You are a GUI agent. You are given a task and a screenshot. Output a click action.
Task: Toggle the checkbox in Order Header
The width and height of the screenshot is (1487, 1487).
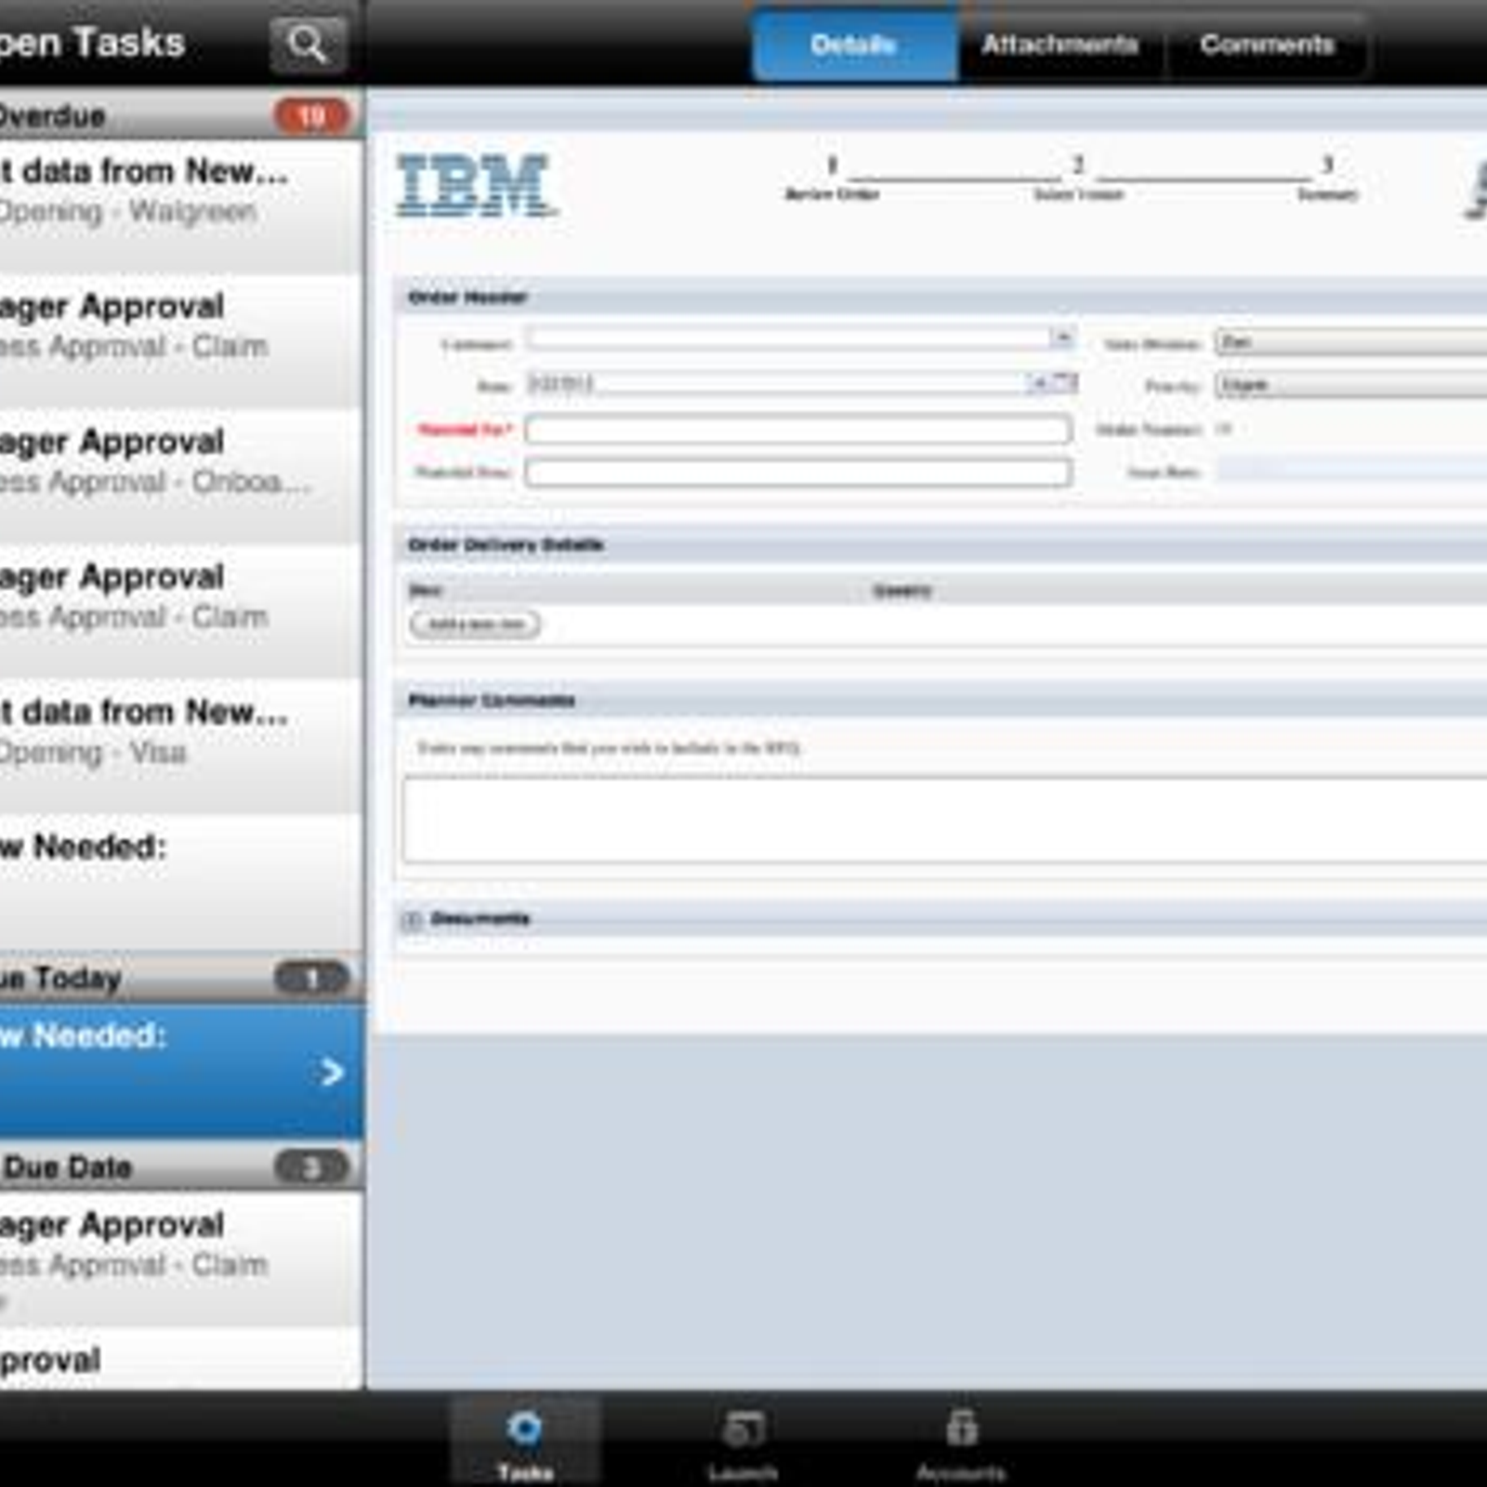[1224, 428]
